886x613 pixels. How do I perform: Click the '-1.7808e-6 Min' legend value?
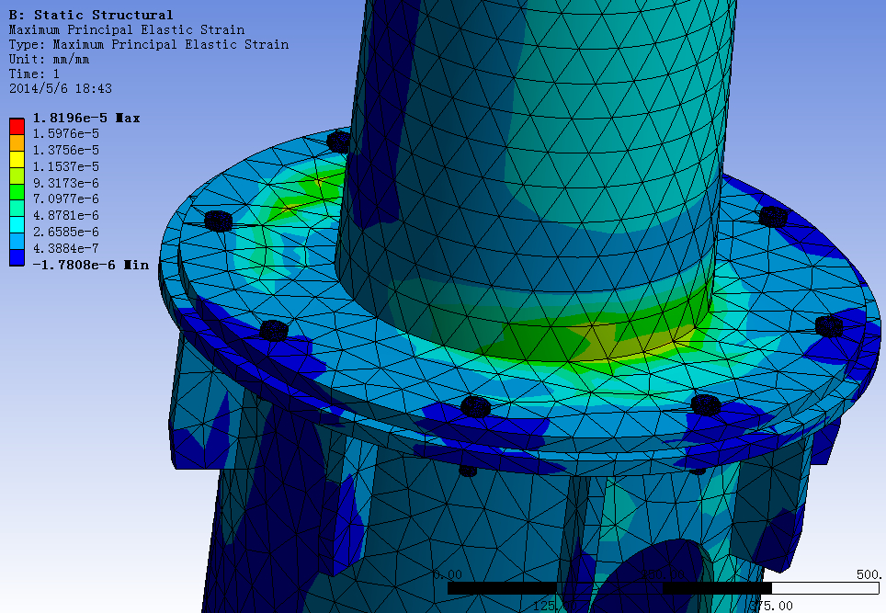tap(91, 265)
